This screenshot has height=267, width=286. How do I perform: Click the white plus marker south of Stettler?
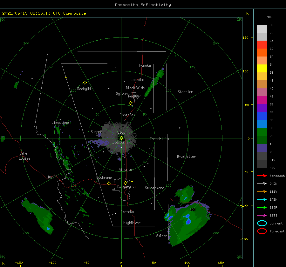click(180, 128)
